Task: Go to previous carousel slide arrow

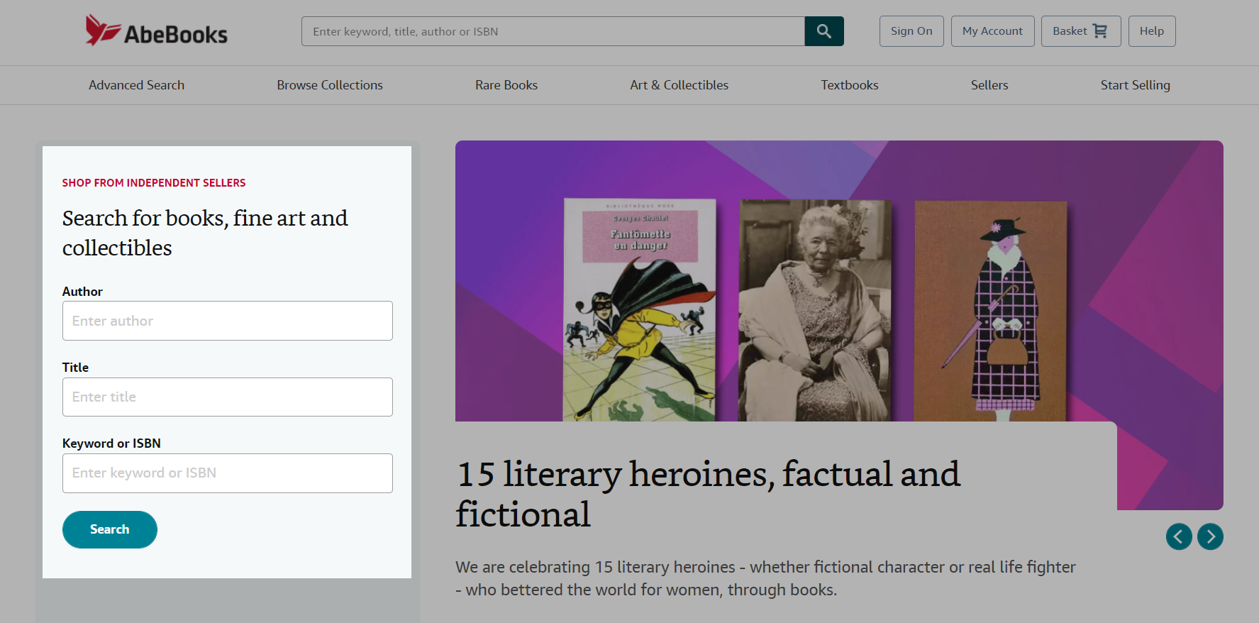Action: (1179, 536)
